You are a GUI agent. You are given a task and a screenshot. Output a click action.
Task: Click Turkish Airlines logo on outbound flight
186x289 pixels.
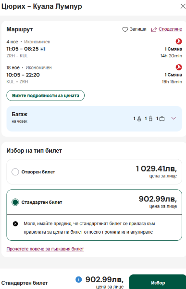[179, 41]
